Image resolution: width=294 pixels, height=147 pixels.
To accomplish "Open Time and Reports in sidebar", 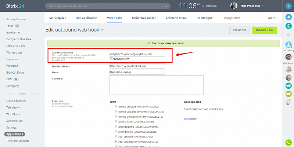I will point(18,141).
